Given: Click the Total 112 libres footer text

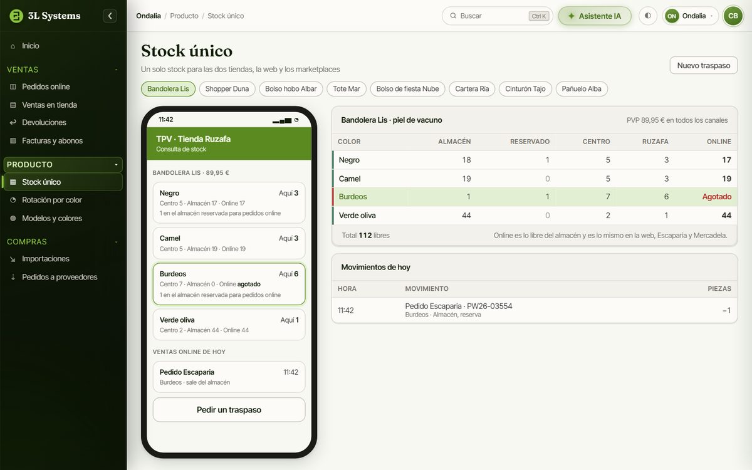Looking at the screenshot, I should coord(365,236).
